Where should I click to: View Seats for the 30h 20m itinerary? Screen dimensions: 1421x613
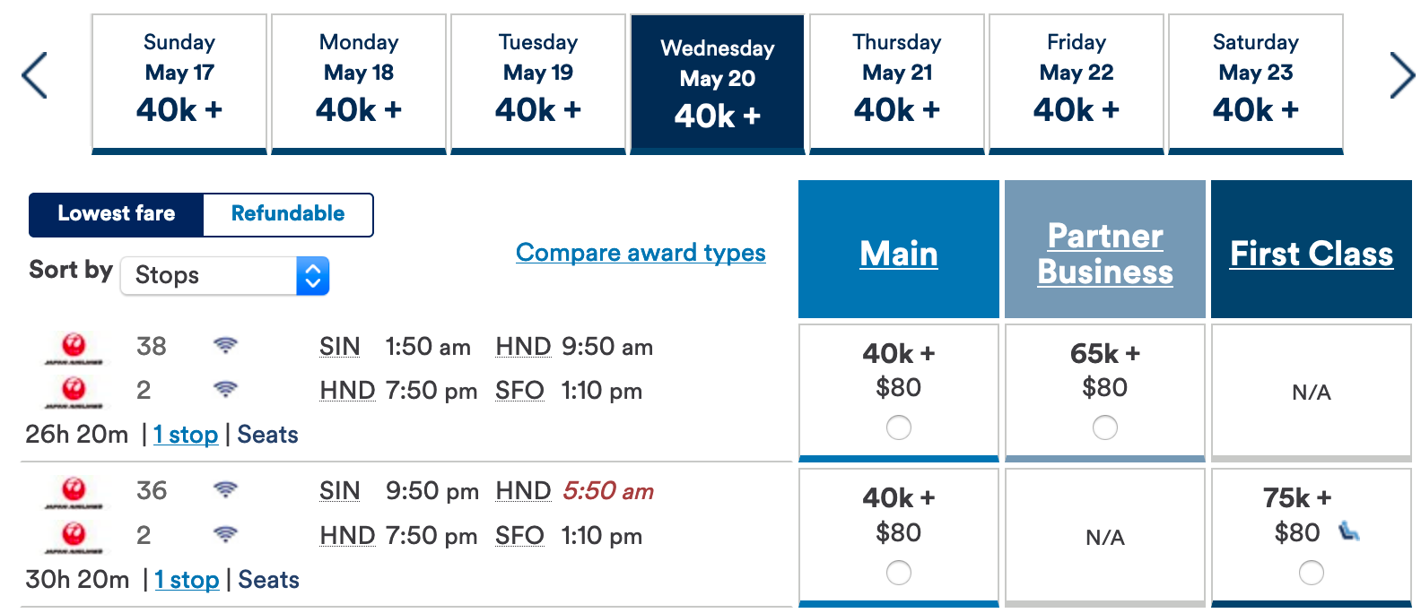268,580
